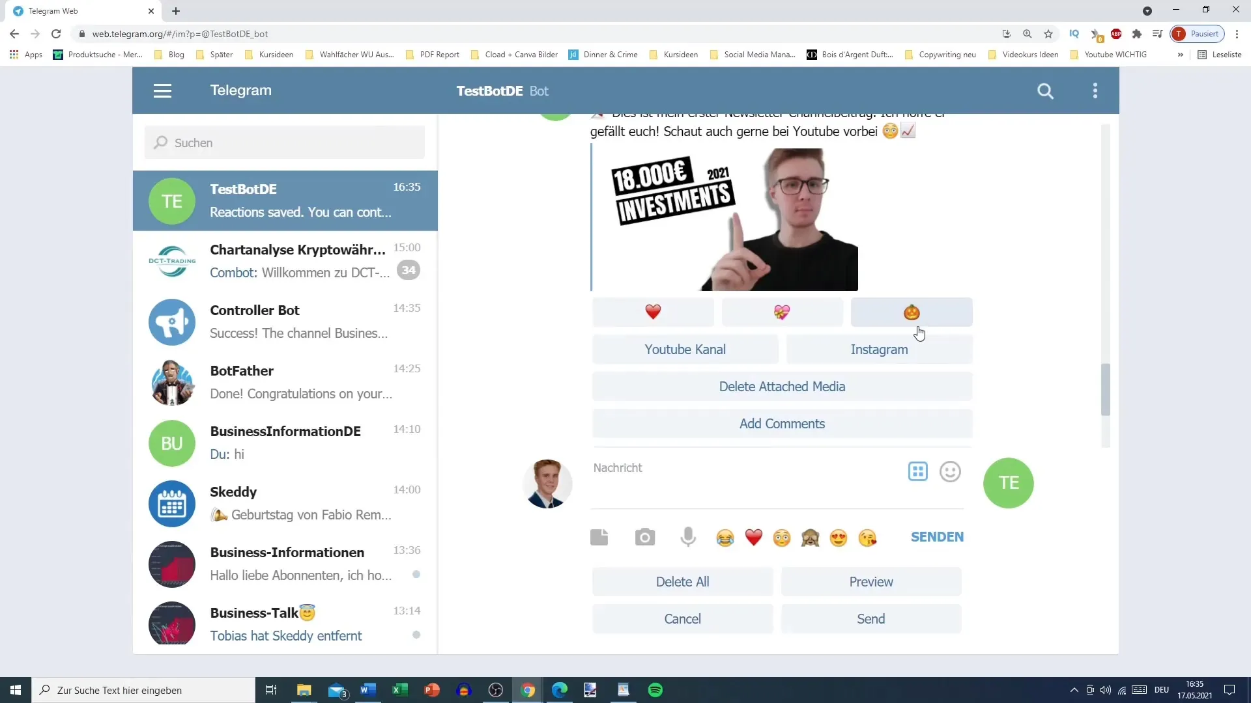Click the Delete Attached Media button

point(782,385)
